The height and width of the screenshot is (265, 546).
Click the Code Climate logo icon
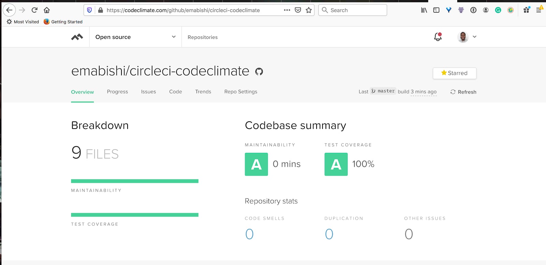pos(77,37)
